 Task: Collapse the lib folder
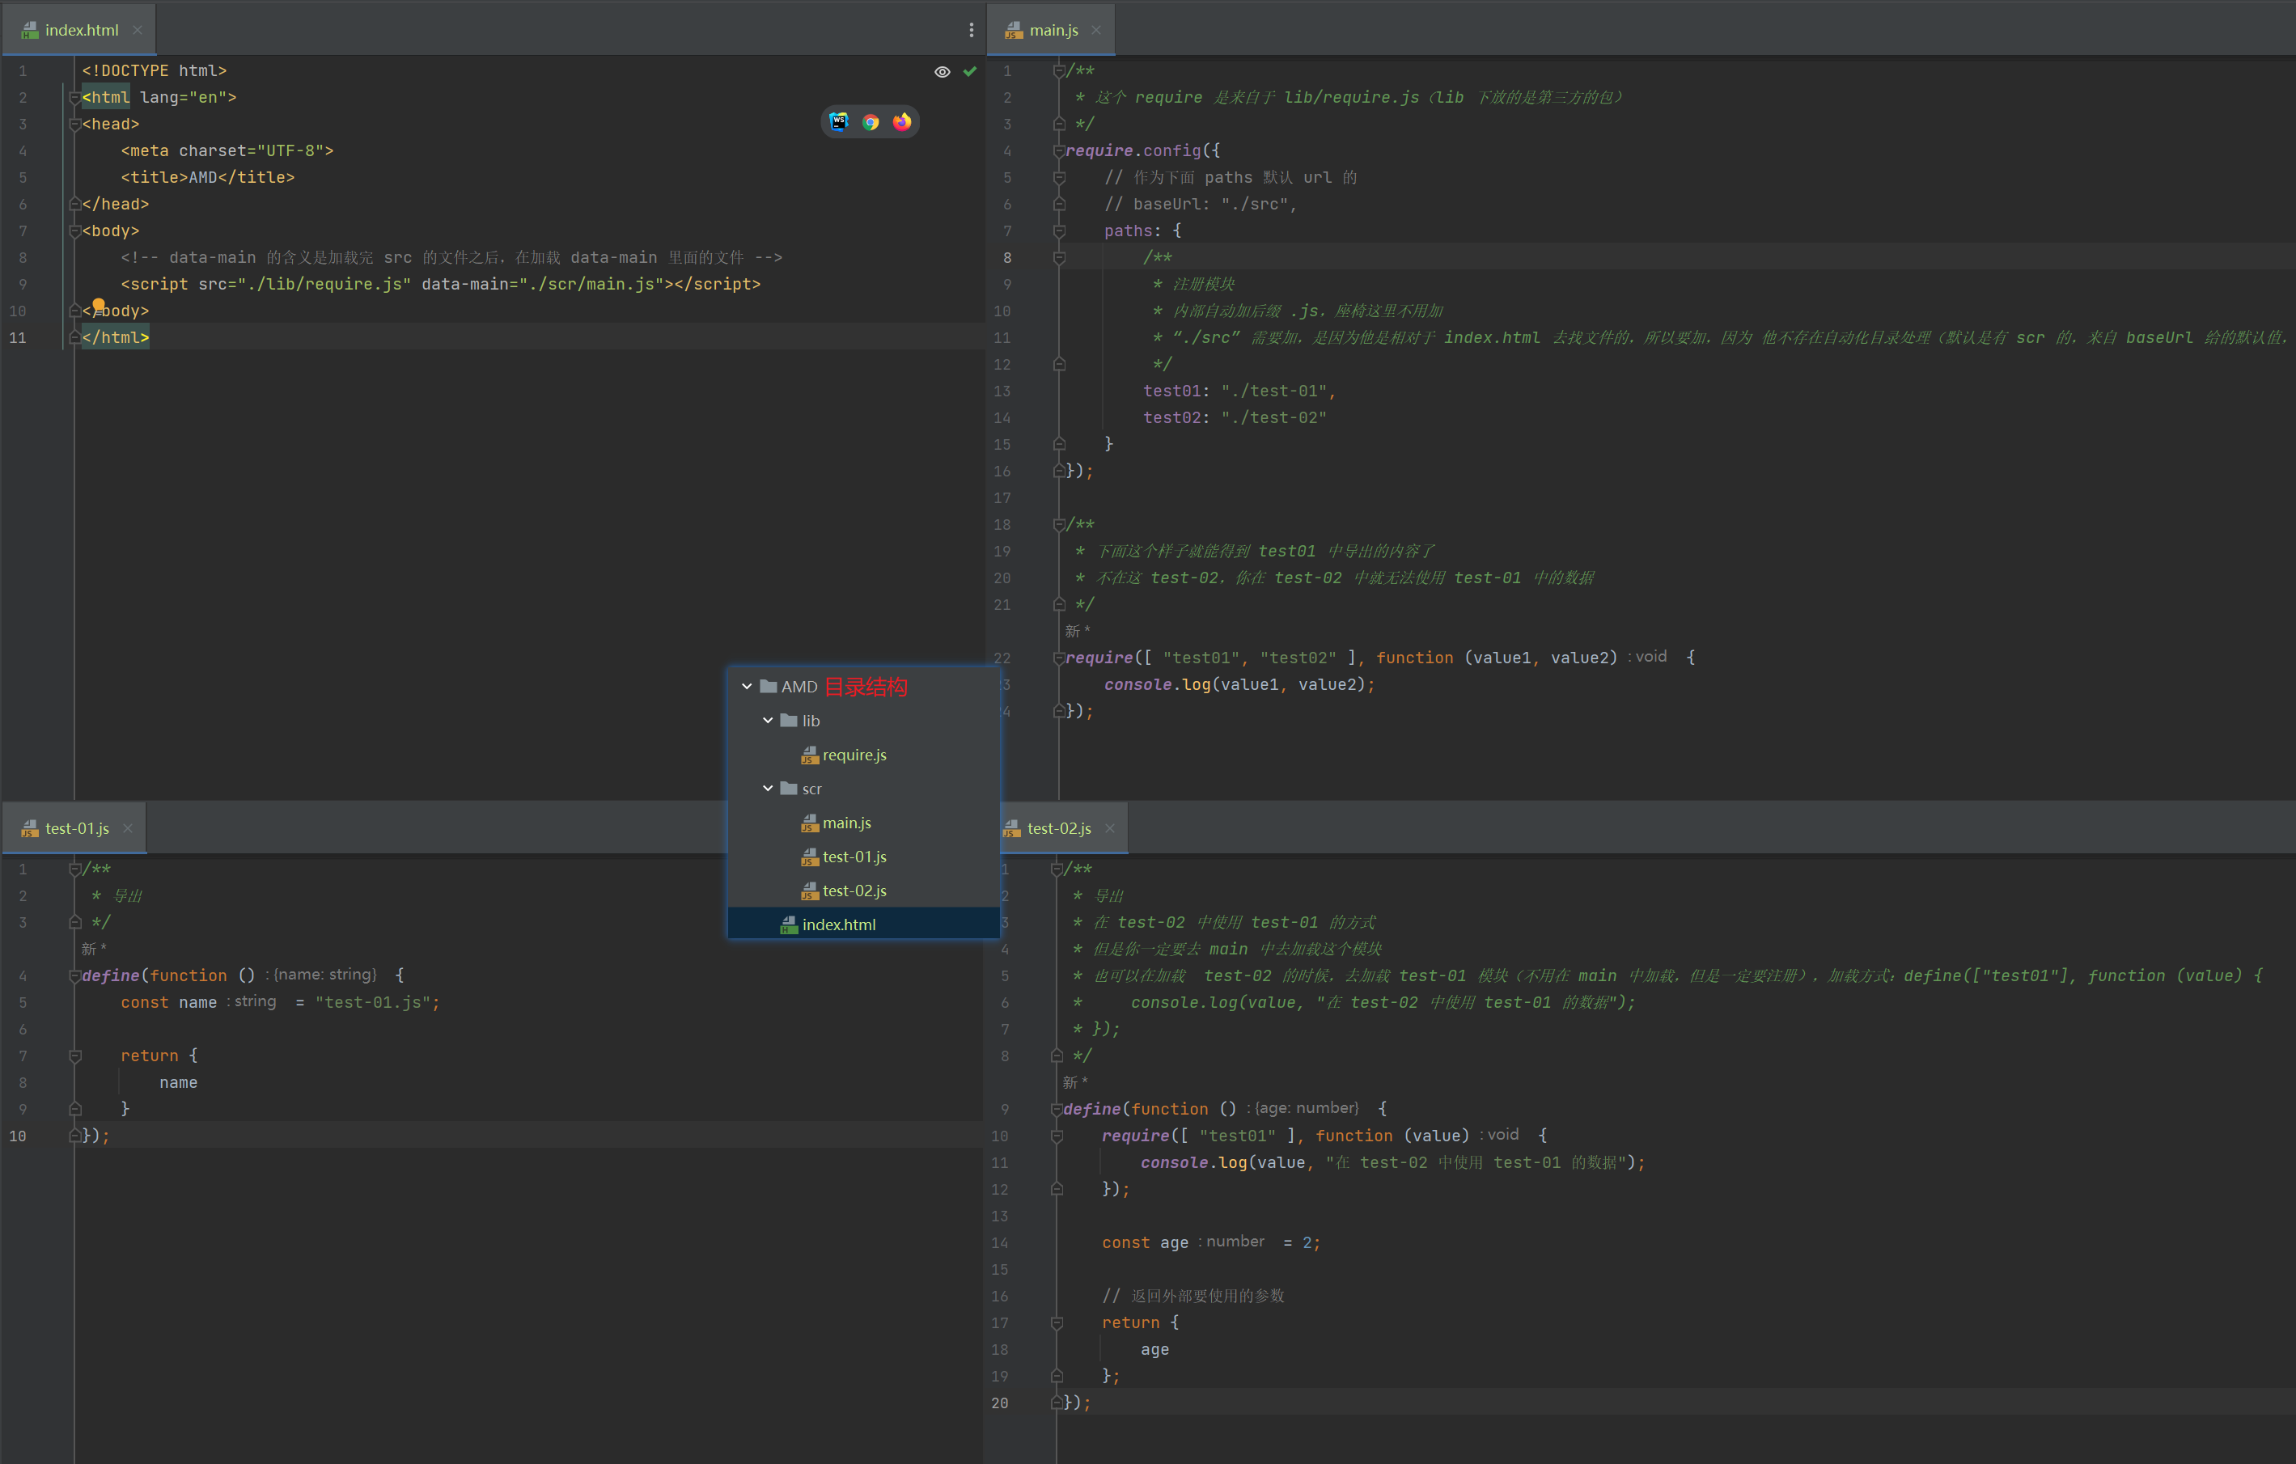pyautogui.click(x=769, y=721)
